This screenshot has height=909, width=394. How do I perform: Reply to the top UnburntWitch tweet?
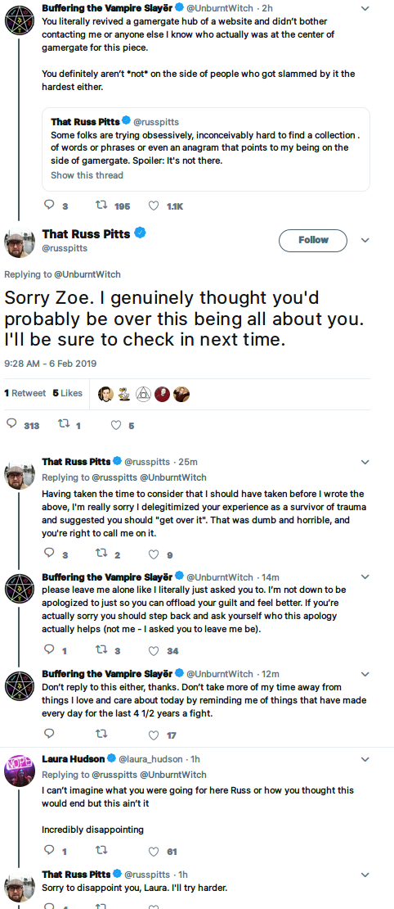pyautogui.click(x=50, y=206)
